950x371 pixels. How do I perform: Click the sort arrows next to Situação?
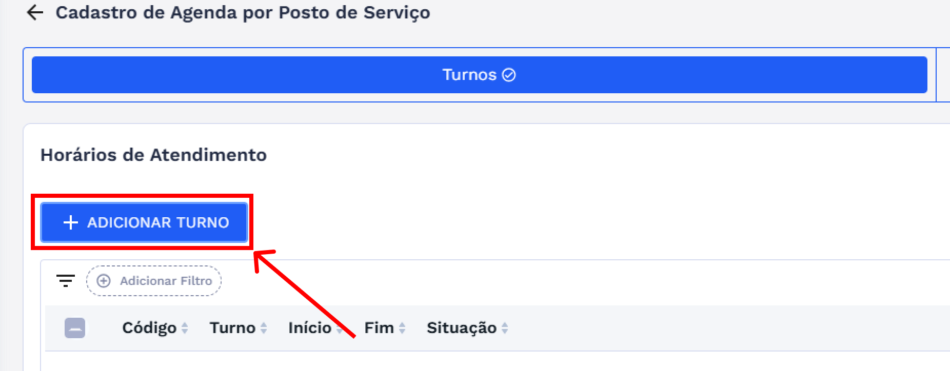(505, 328)
